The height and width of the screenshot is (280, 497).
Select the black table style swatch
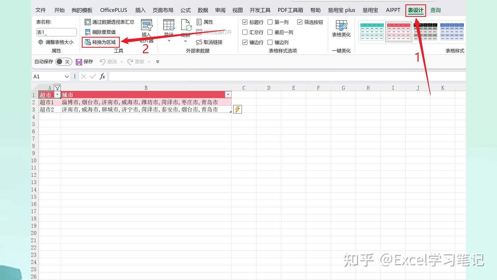[425, 31]
